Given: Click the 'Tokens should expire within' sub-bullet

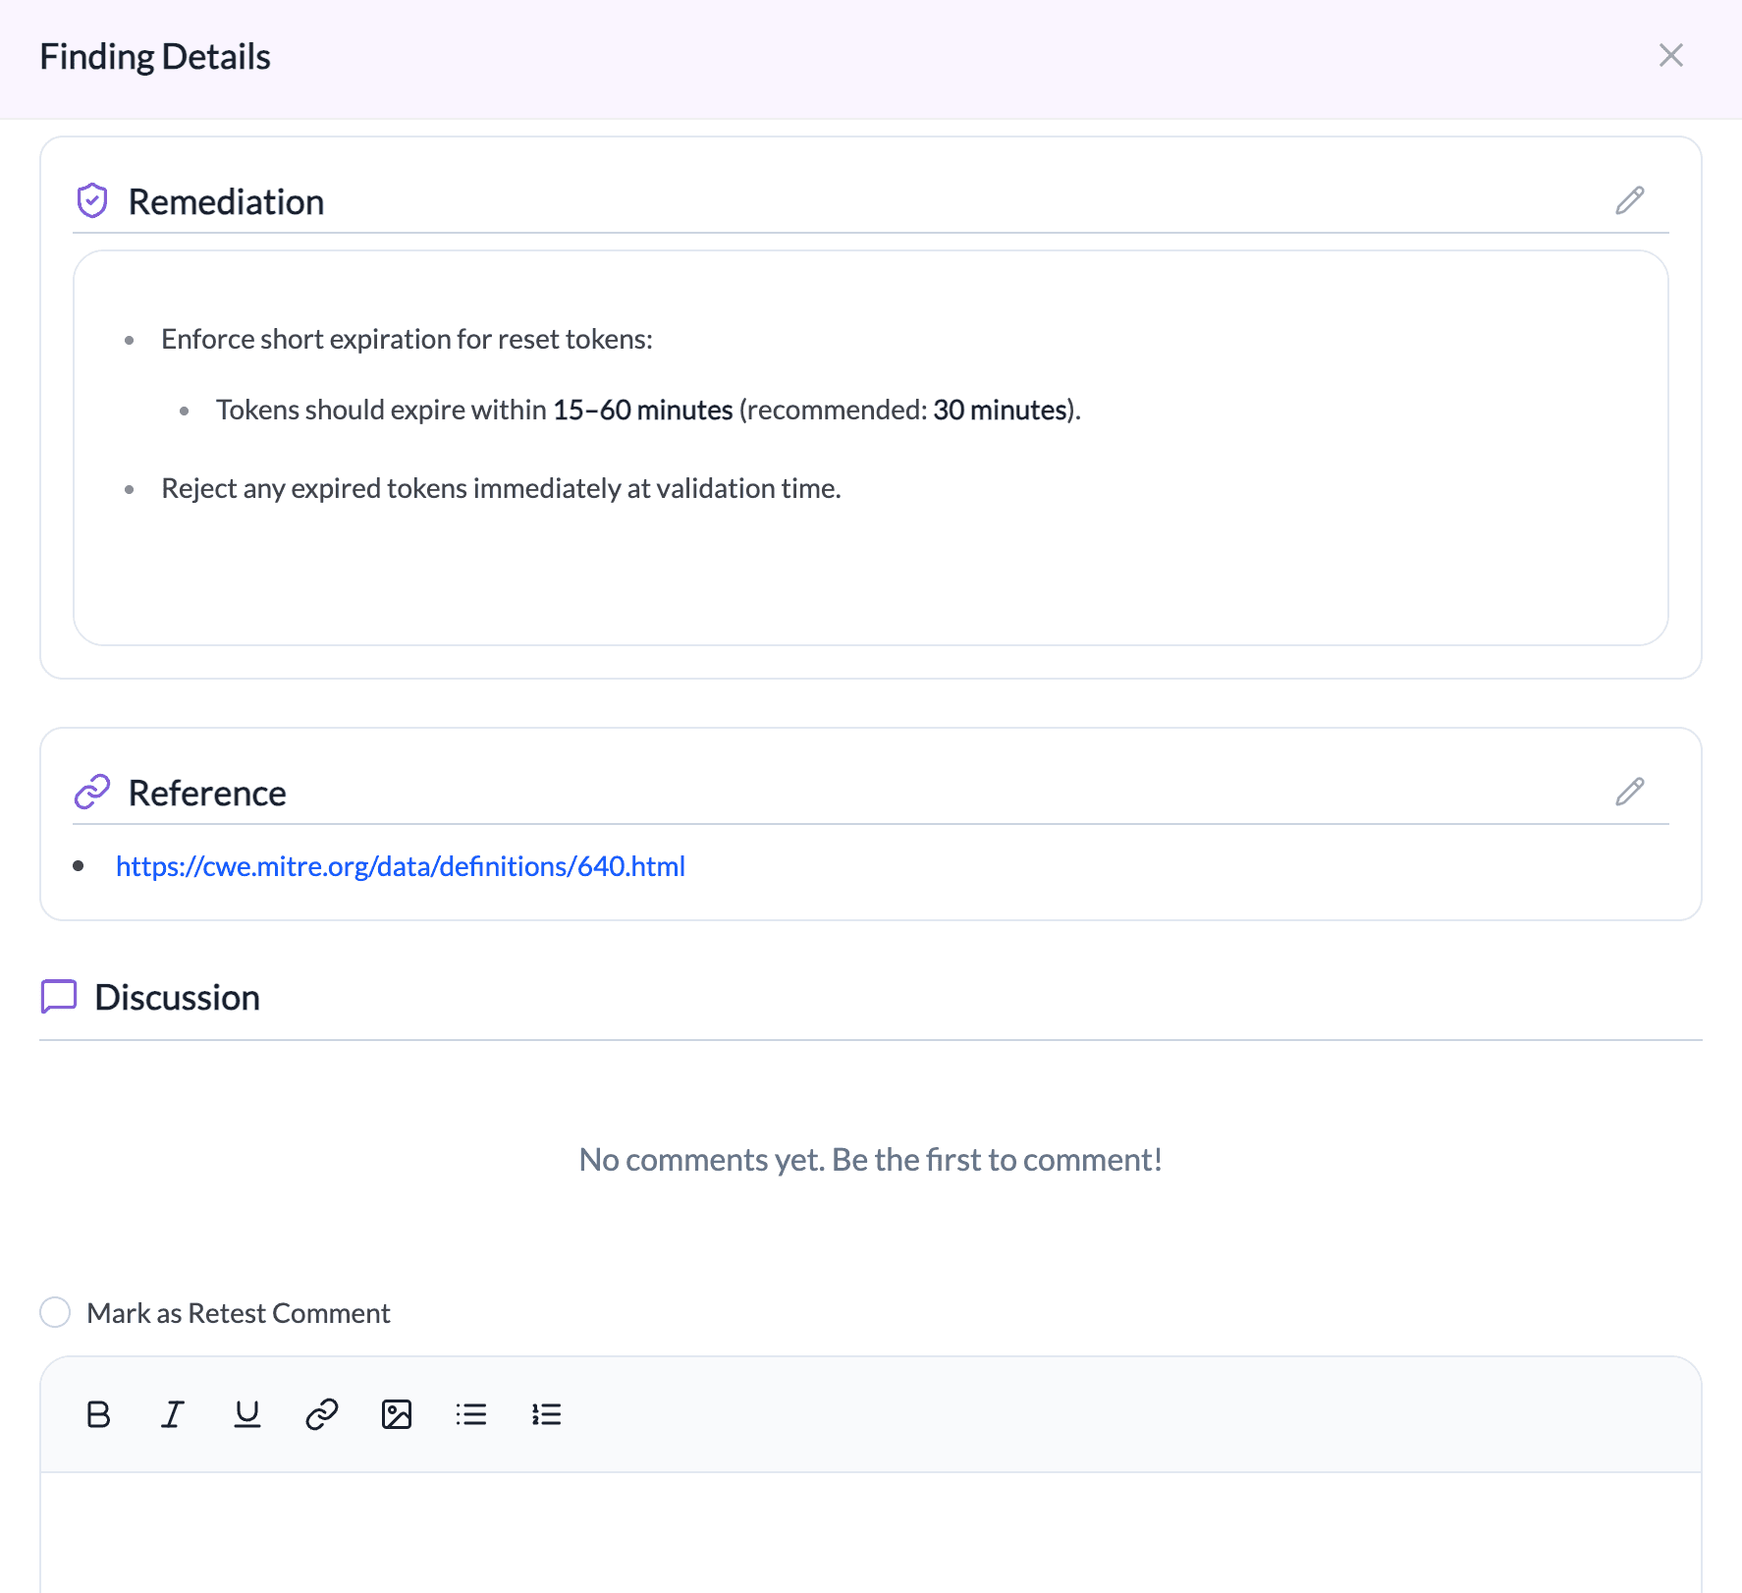Looking at the screenshot, I should coord(648,410).
